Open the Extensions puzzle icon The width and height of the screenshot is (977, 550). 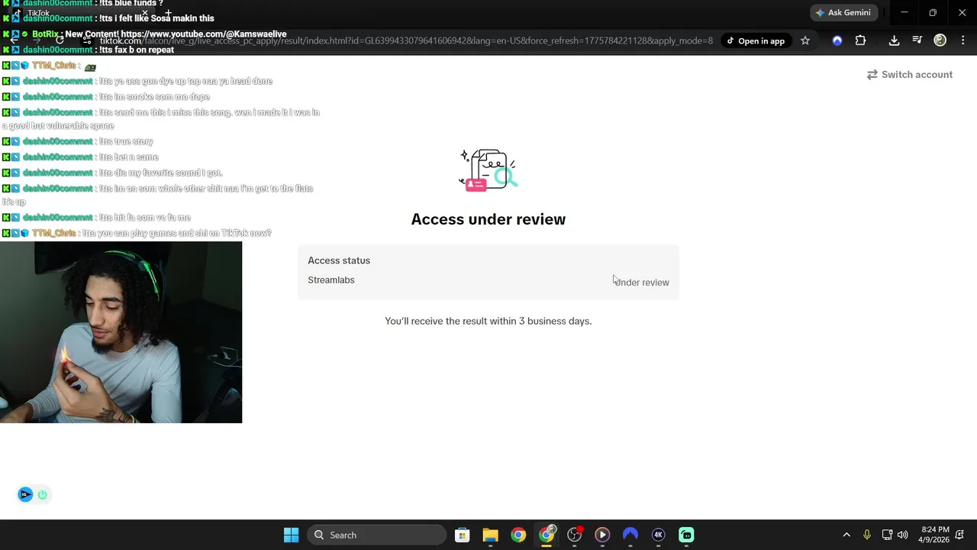click(x=861, y=41)
